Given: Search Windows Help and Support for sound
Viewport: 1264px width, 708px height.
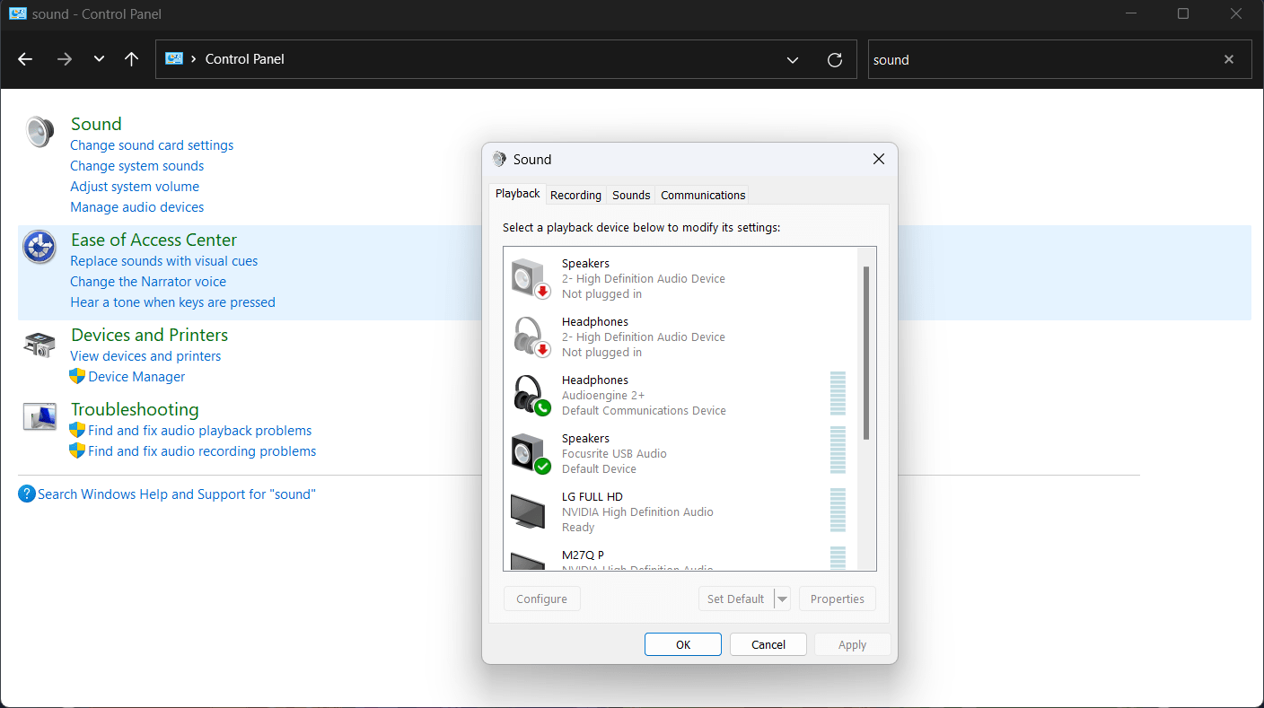Looking at the screenshot, I should (177, 494).
